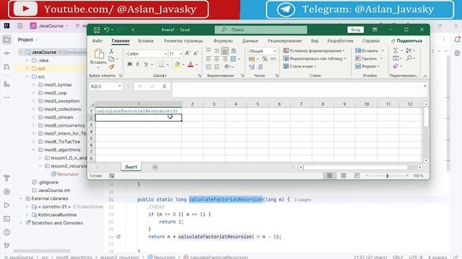Click Insert cells (Вставить) in Ячейки group
The height and width of the screenshot is (259, 462).
point(370,51)
